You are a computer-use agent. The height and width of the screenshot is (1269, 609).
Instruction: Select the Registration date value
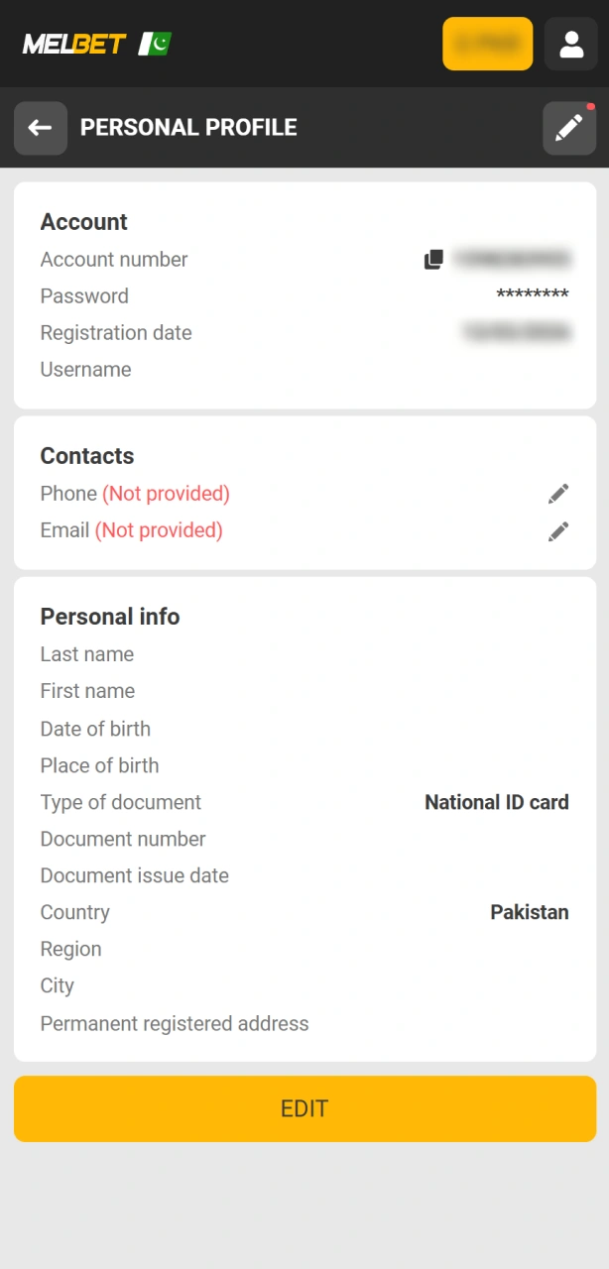click(x=516, y=332)
